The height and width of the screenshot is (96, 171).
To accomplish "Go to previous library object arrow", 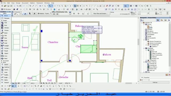I will click(x=54, y=14).
